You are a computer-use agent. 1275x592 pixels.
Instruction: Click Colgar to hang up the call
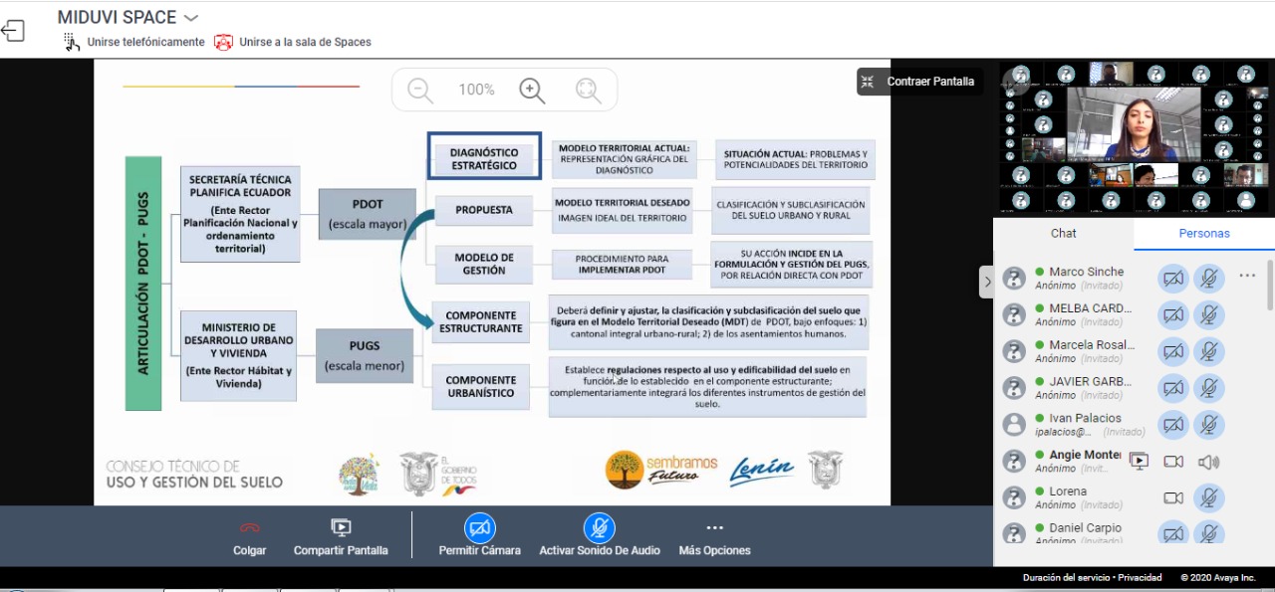(249, 537)
